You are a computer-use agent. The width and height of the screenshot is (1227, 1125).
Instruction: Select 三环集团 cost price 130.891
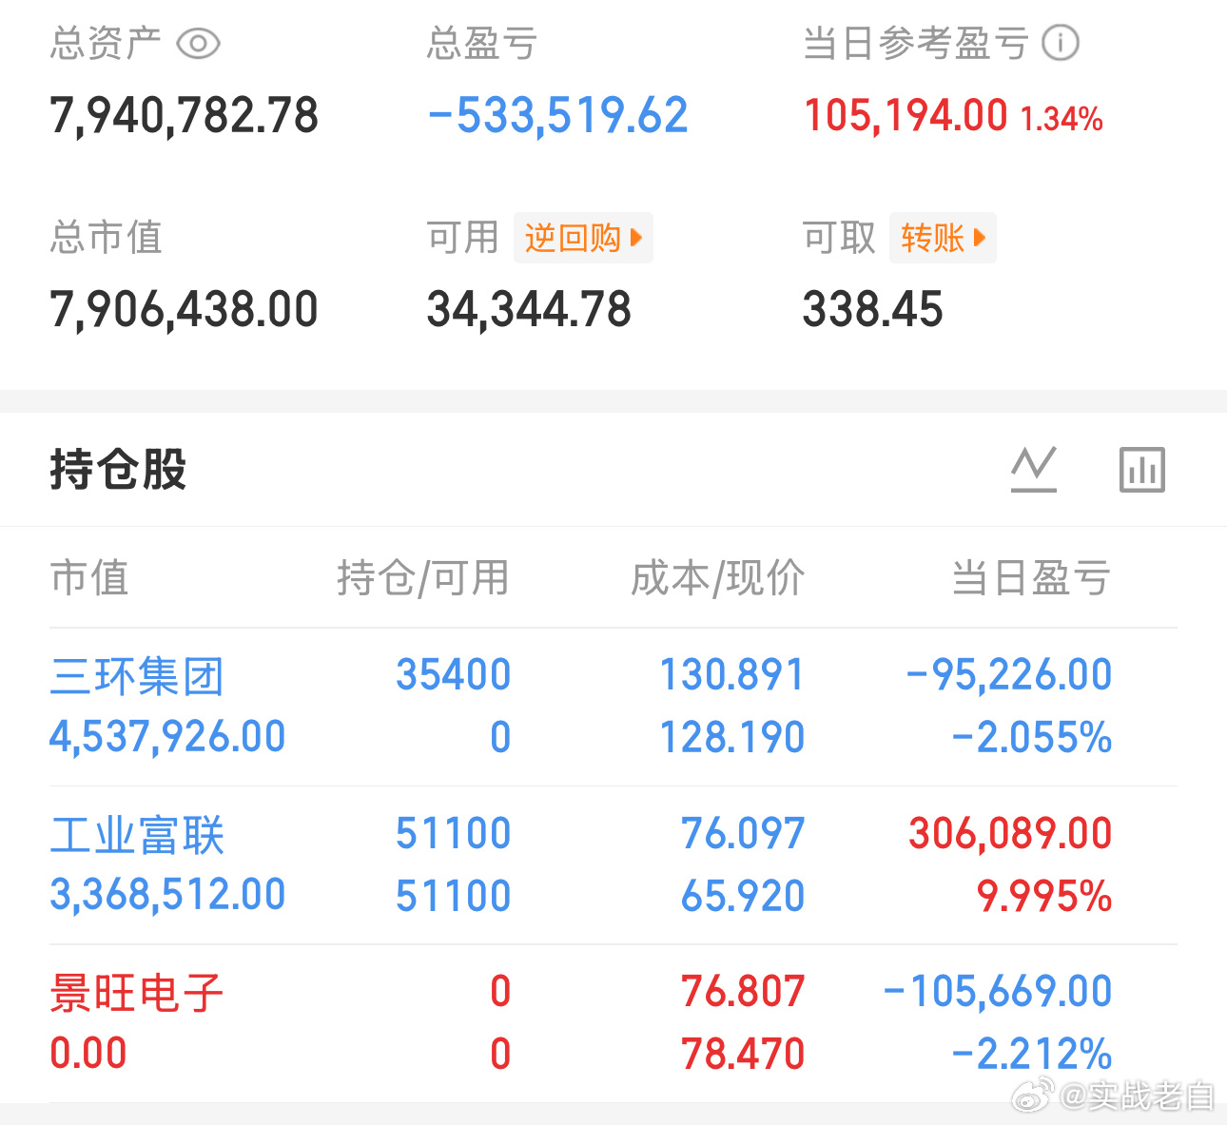(732, 675)
